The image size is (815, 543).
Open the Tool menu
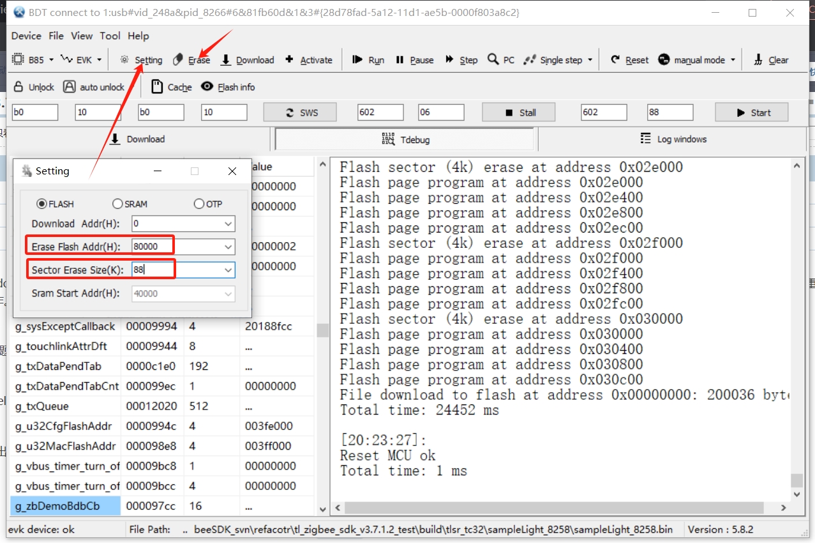pyautogui.click(x=110, y=36)
